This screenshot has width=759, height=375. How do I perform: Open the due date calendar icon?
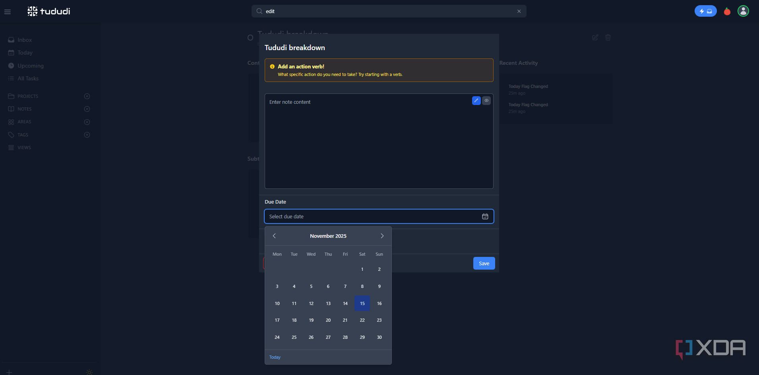pyautogui.click(x=485, y=216)
